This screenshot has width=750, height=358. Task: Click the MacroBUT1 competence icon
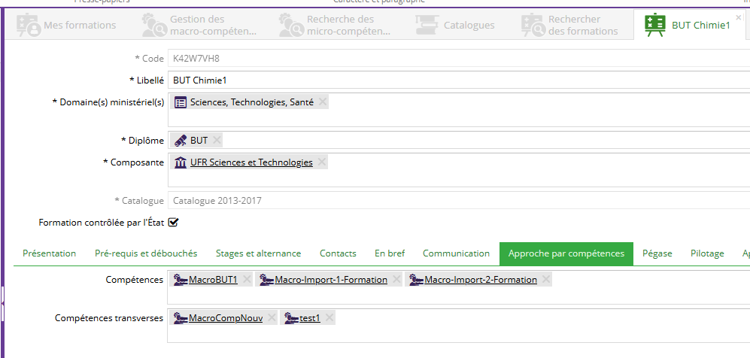pyautogui.click(x=180, y=280)
